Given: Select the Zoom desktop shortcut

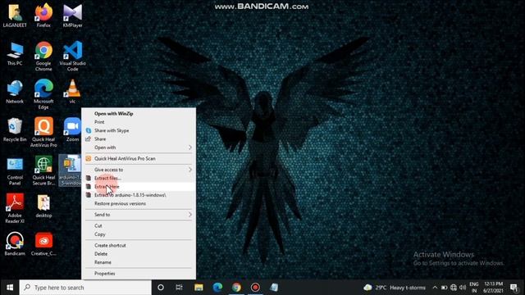Looking at the screenshot, I should tap(72, 129).
